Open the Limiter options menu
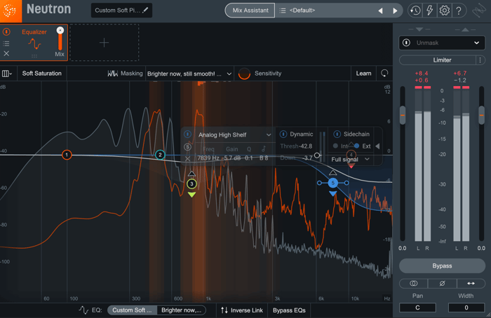Image resolution: width=491 pixels, height=318 pixels. click(480, 60)
